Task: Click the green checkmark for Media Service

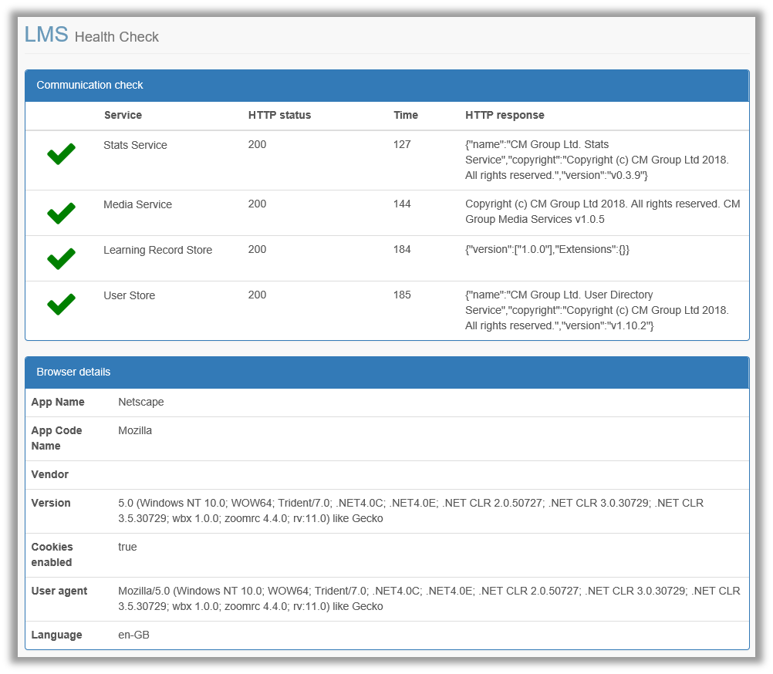Action: (x=61, y=214)
